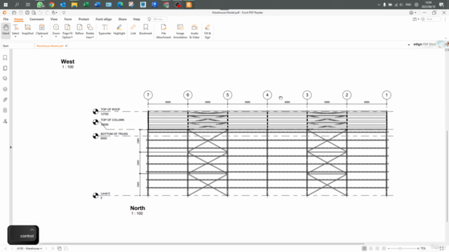Open Page Fit Option
Image resolution: width=449 pixels, height=252 pixels.
click(x=67, y=31)
